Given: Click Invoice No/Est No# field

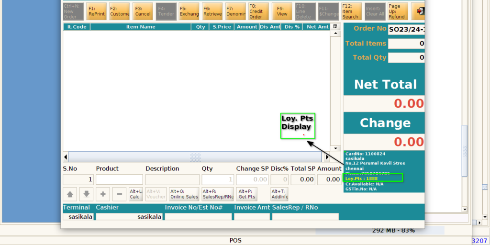Looking at the screenshot, I should 199,217.
